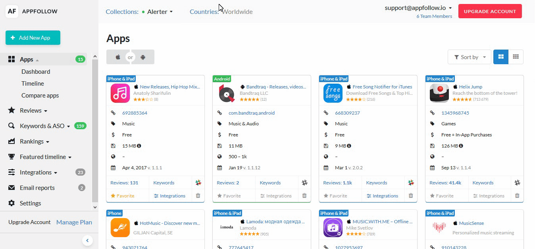Open Bandtraq vinyl app icon
This screenshot has height=249, width=535.
tap(227, 93)
